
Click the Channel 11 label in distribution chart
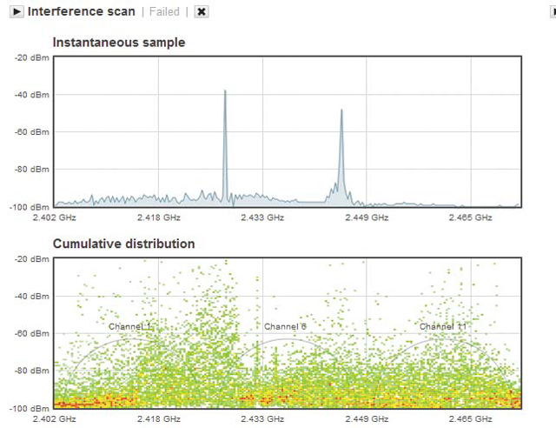443,326
